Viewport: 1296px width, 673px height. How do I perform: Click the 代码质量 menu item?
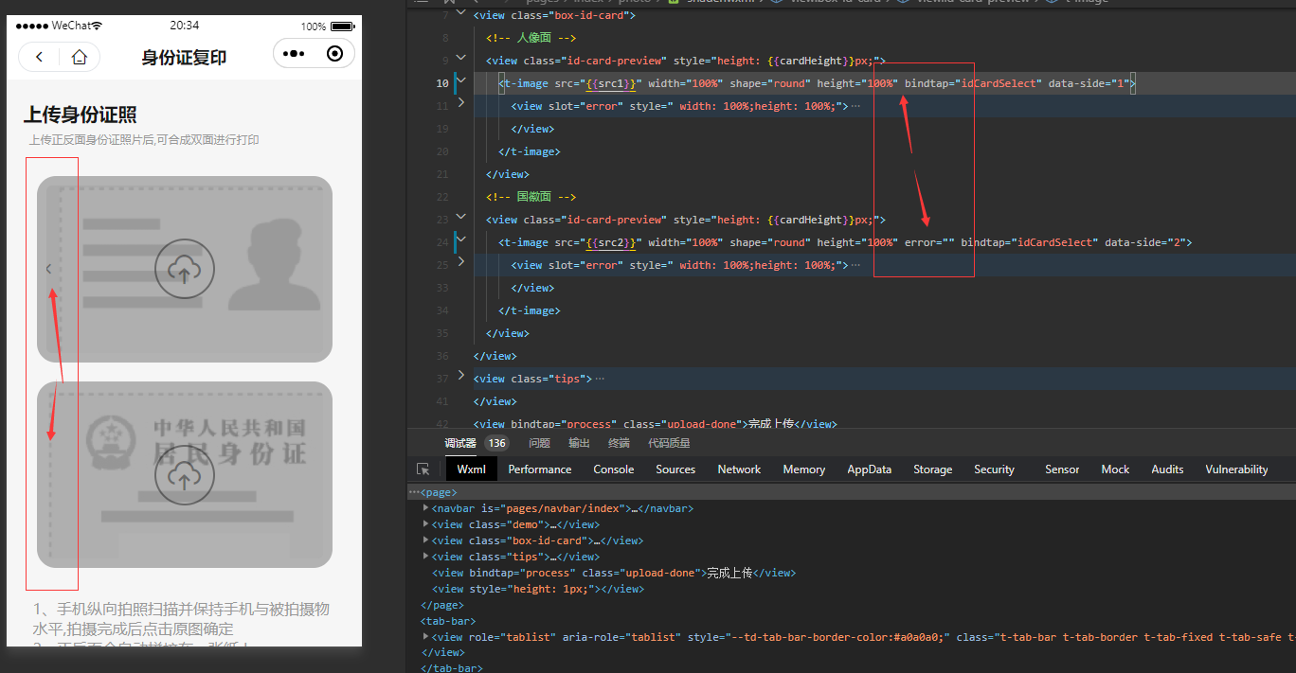click(670, 442)
